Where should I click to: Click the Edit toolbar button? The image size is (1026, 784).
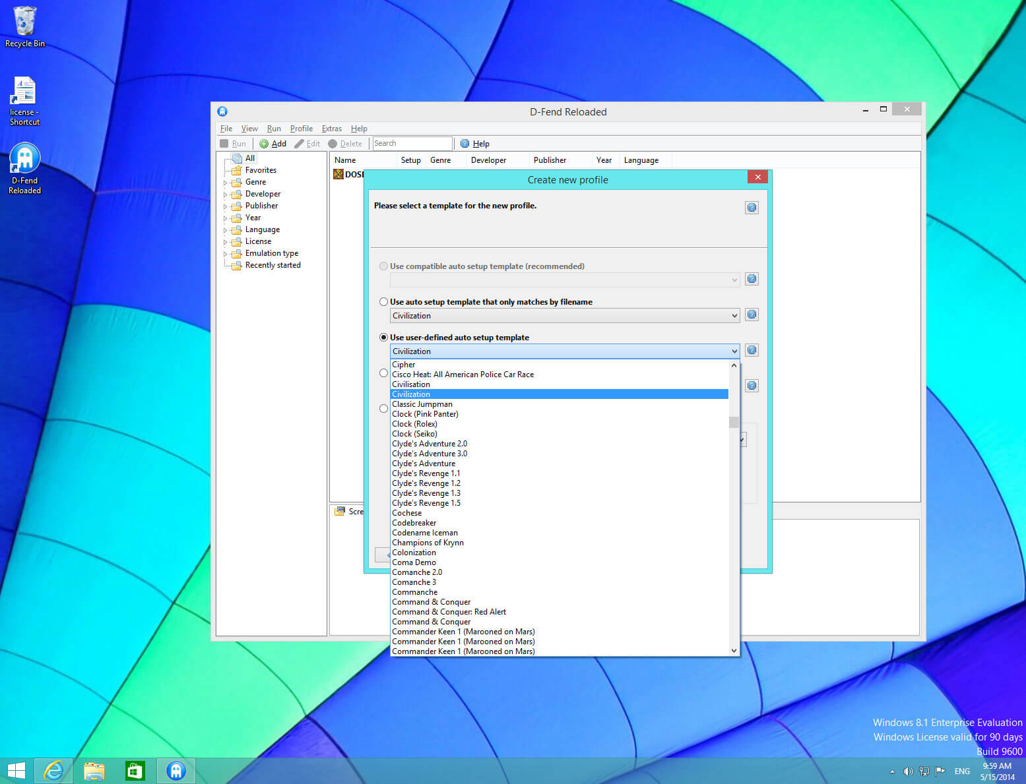[x=307, y=144]
